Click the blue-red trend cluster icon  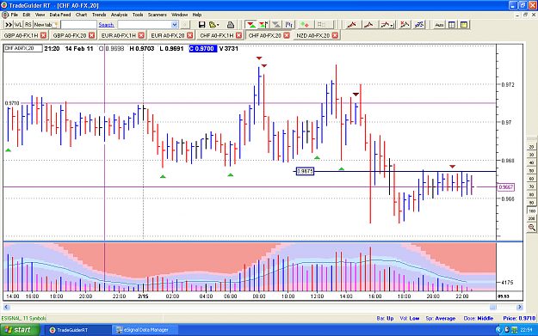tap(419, 25)
